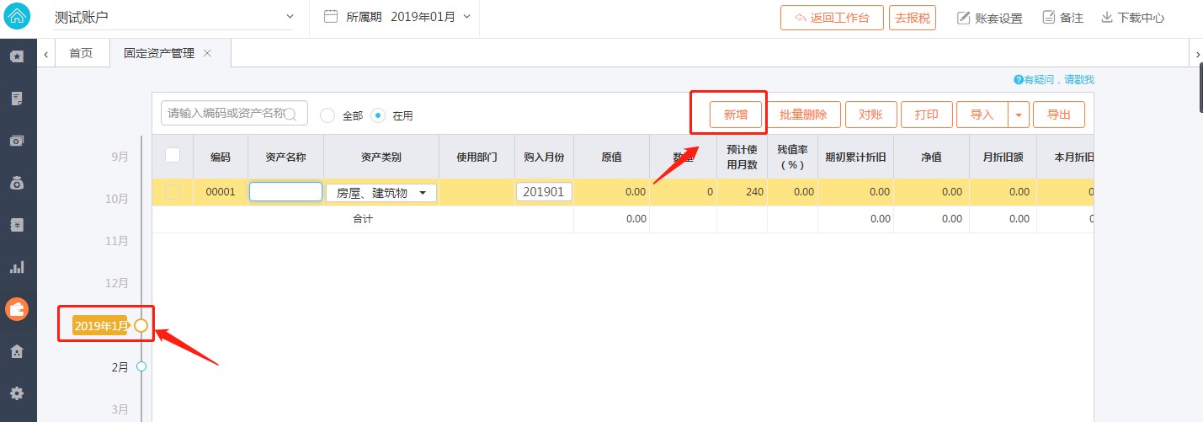Image resolution: width=1203 pixels, height=422 pixels.
Task: Select 3月 on the timeline
Action: coord(120,409)
